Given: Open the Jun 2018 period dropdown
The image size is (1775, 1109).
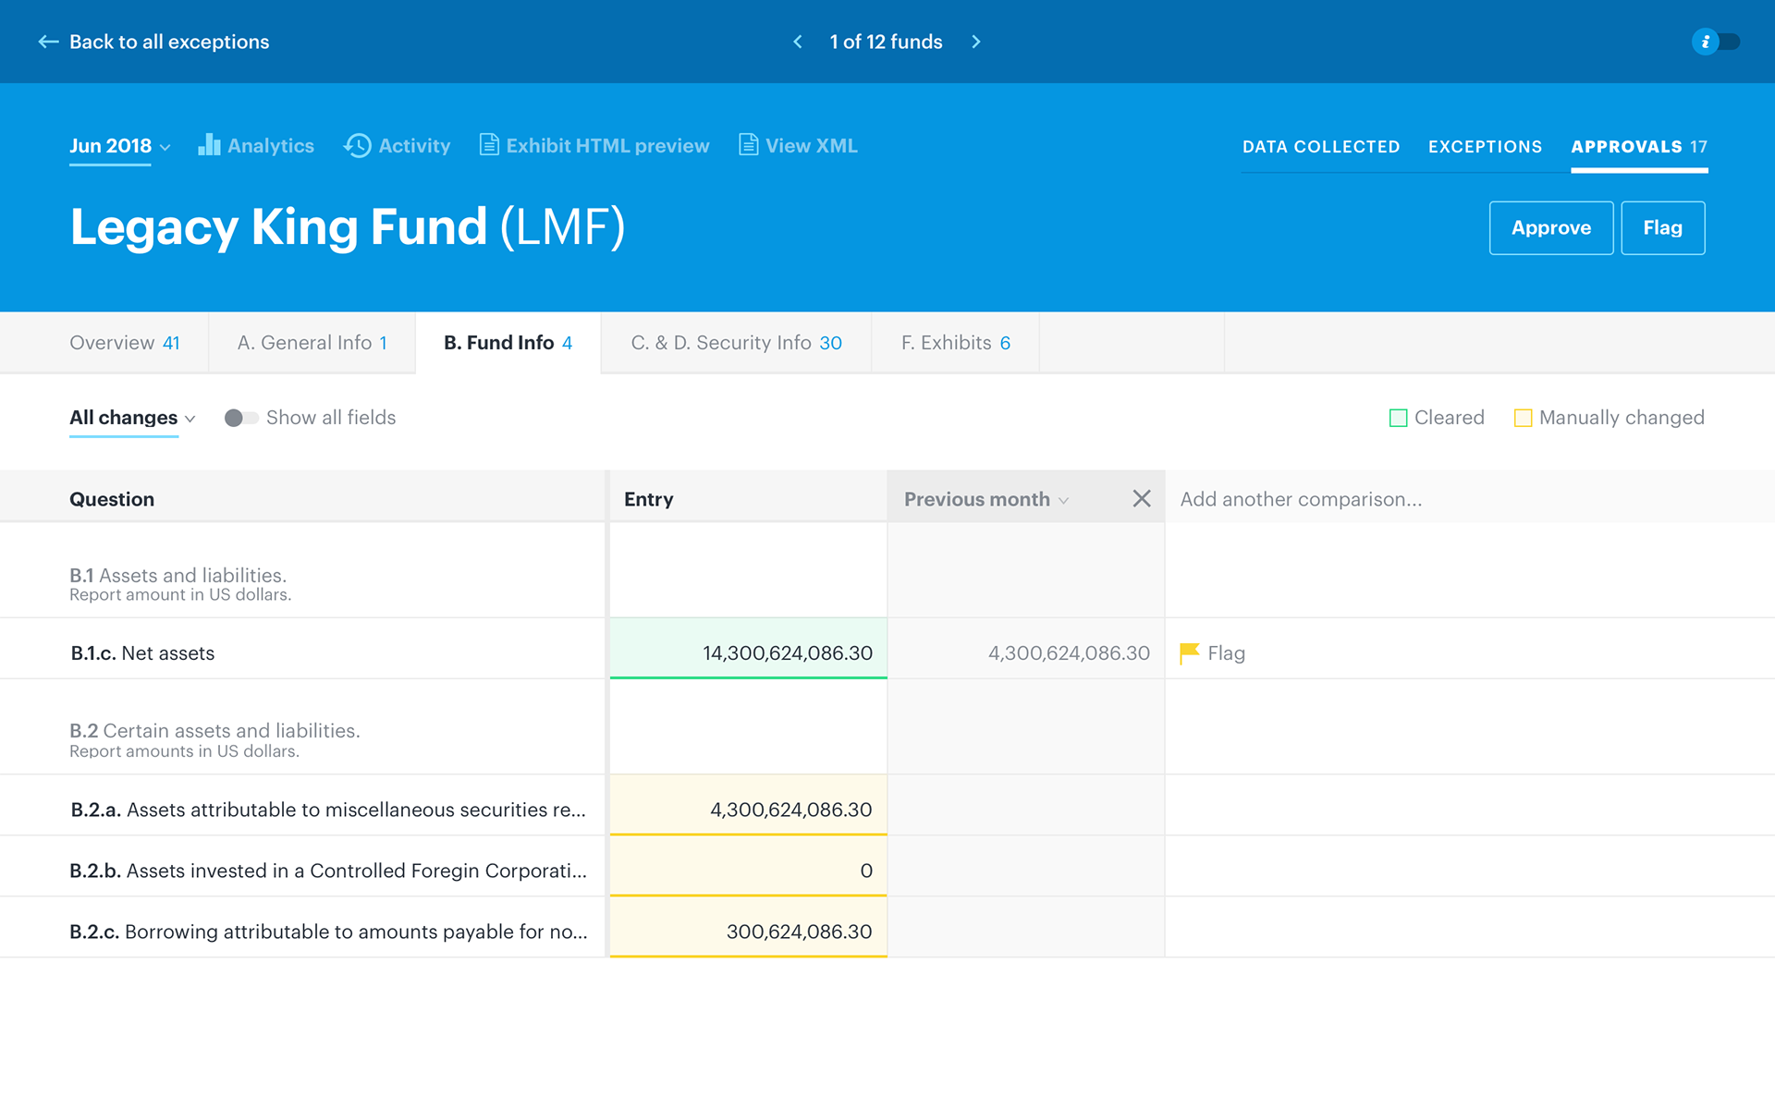Looking at the screenshot, I should 120,146.
